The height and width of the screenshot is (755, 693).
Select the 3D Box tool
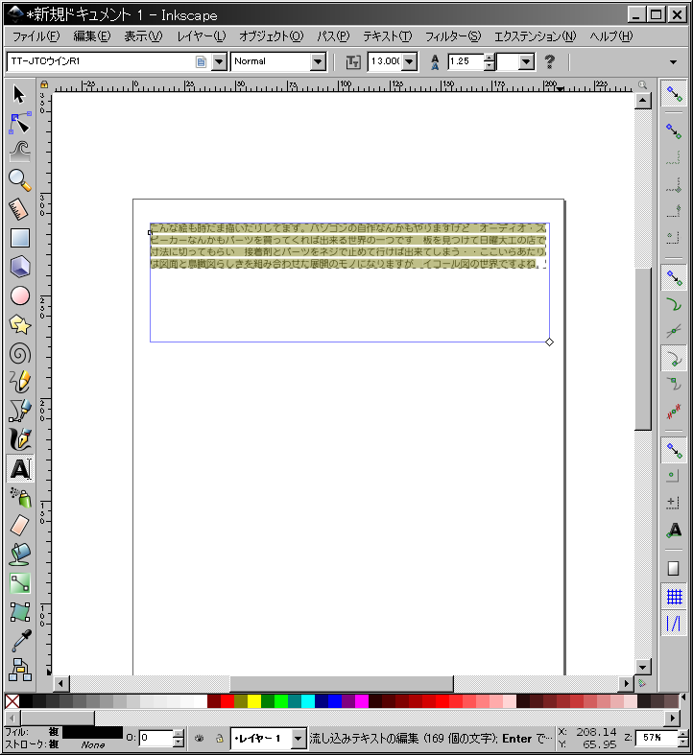click(19, 267)
